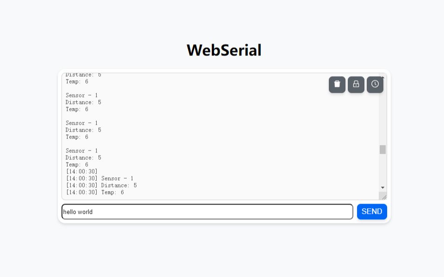
Task: Click the SEND button
Action: pyautogui.click(x=372, y=211)
